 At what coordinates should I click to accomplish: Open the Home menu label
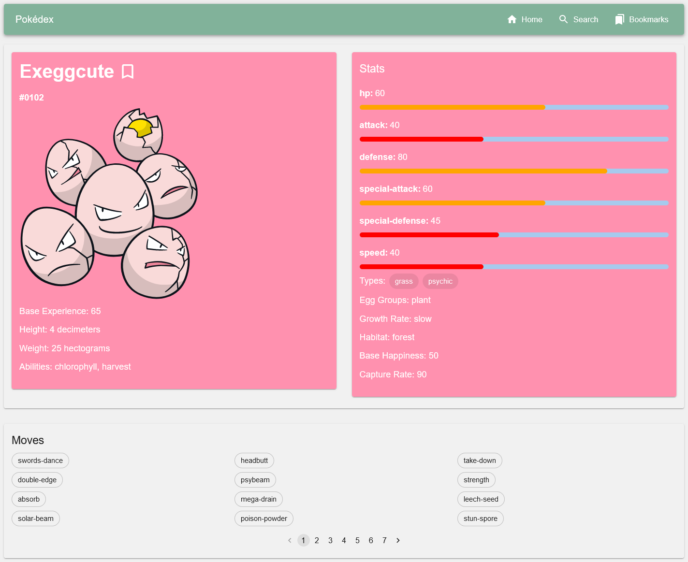coord(532,19)
